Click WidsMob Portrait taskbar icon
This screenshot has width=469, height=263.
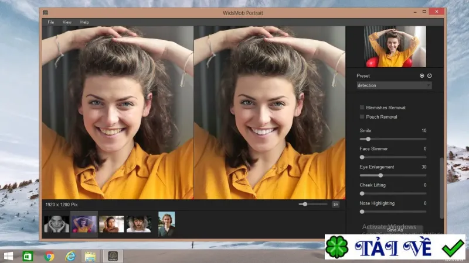click(113, 256)
